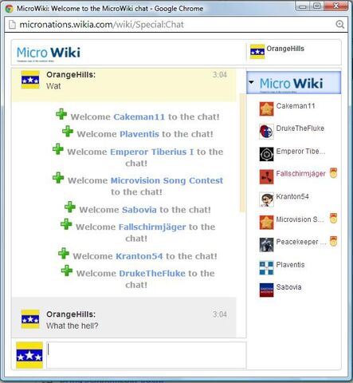
Task: Select the MicroWiki room header in sidebar
Action: [x=294, y=83]
